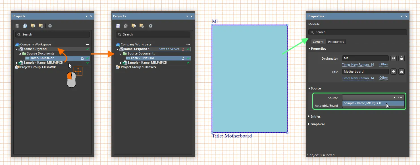Click Open Project folder icon, left Projects panel
The height and width of the screenshot is (165, 420).
(33, 26)
